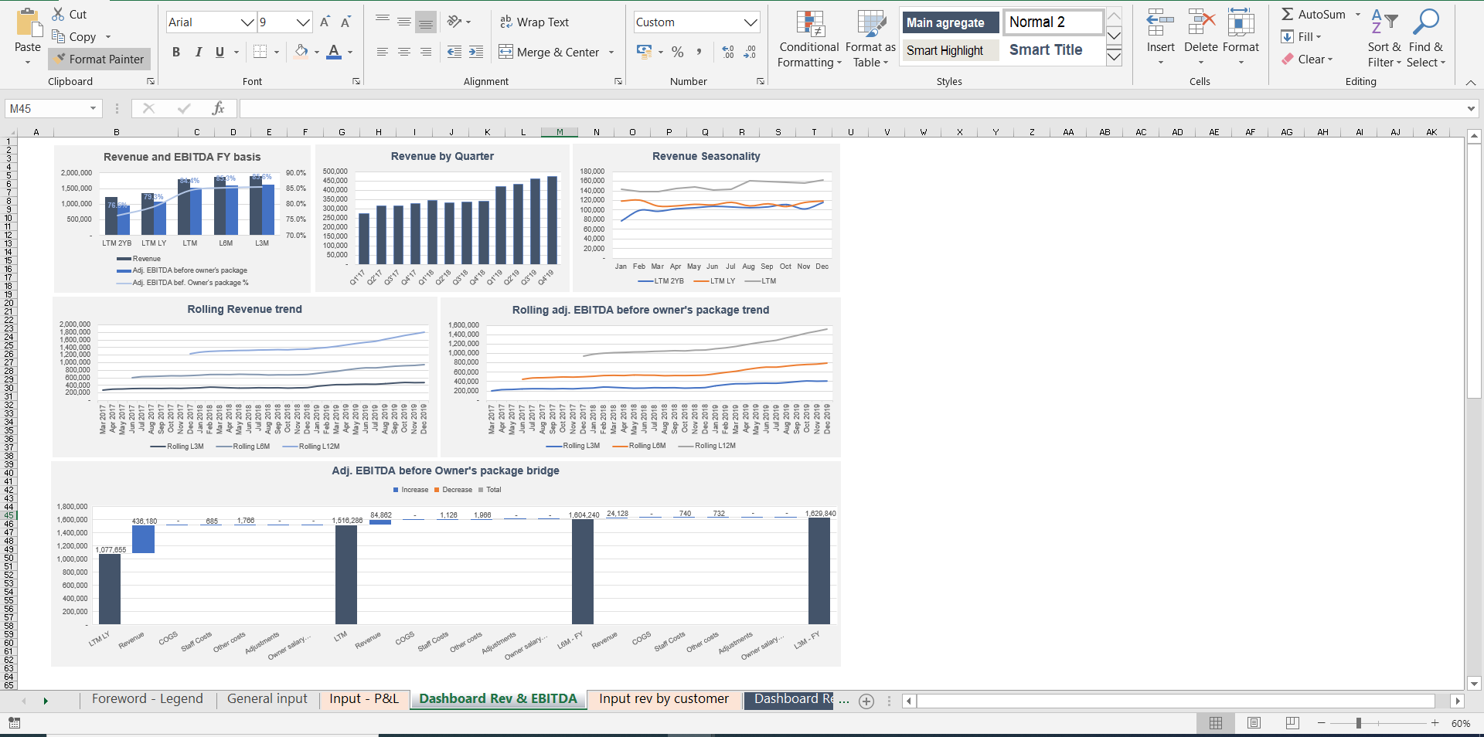
Task: Open the General input sheet tab
Action: [x=267, y=699]
